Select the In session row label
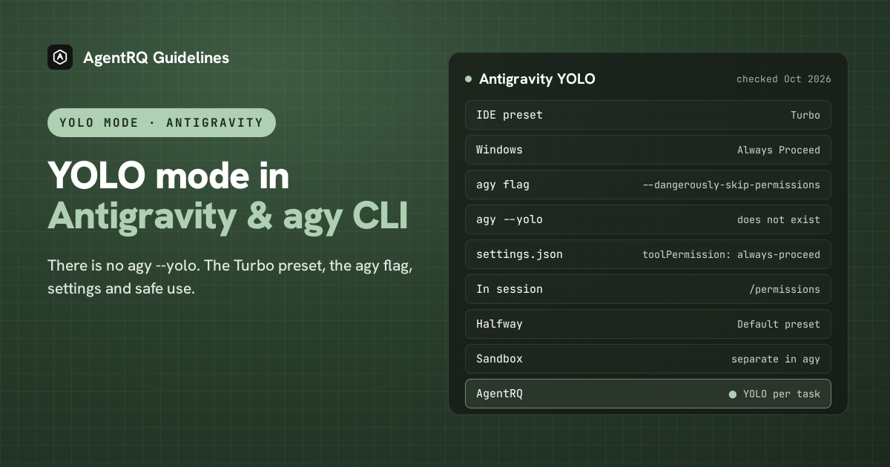The width and height of the screenshot is (890, 467). tap(510, 289)
